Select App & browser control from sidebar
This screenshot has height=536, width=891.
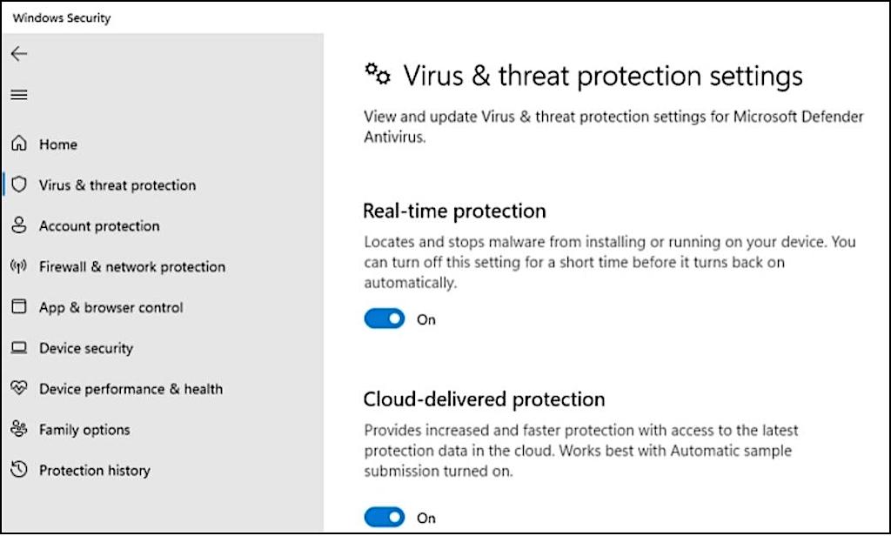point(111,307)
